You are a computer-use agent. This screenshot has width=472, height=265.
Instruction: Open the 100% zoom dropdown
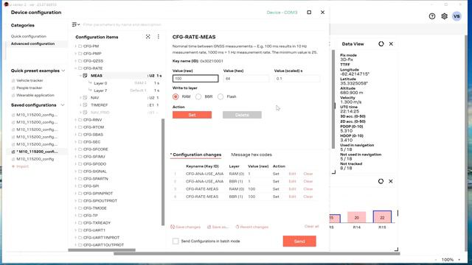click(x=459, y=260)
